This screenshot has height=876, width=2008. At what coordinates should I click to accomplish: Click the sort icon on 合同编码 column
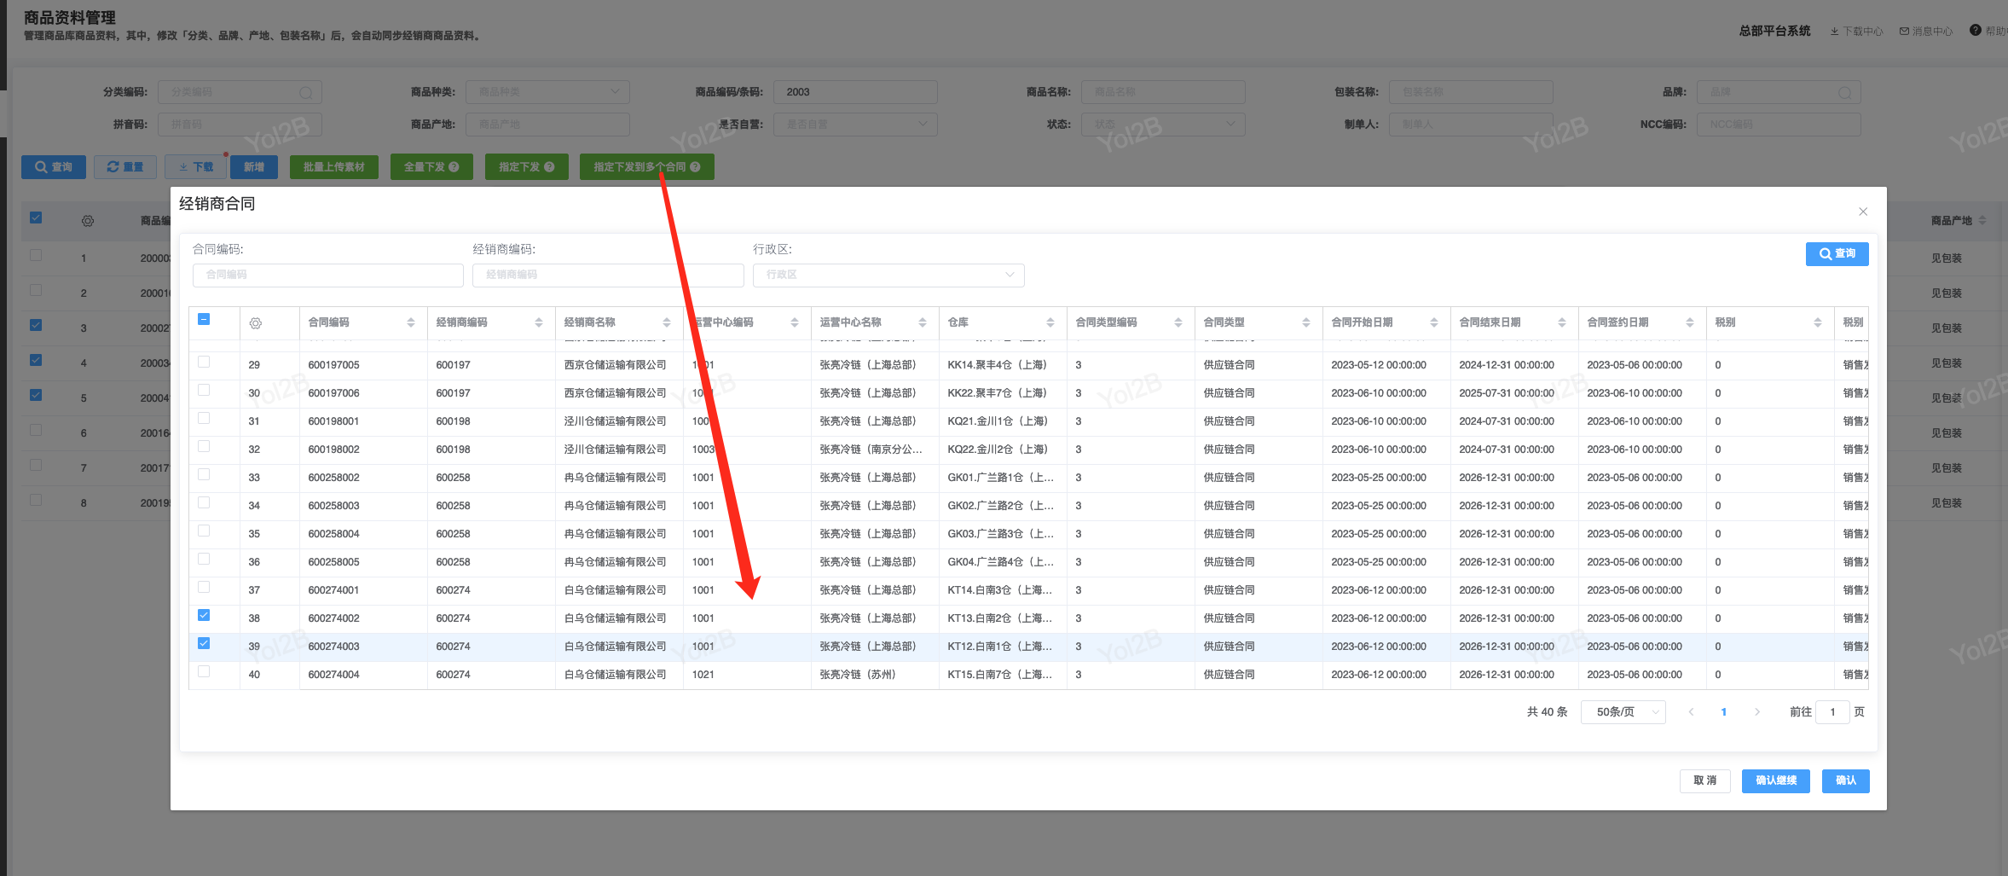click(x=411, y=322)
